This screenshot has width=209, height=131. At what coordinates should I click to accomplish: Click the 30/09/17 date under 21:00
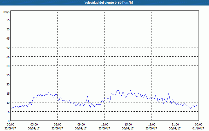click(x=175, y=128)
